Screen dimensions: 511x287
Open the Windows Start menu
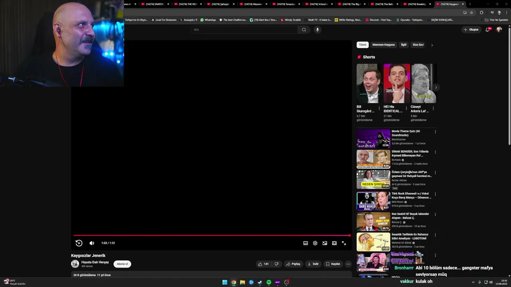pyautogui.click(x=225, y=282)
